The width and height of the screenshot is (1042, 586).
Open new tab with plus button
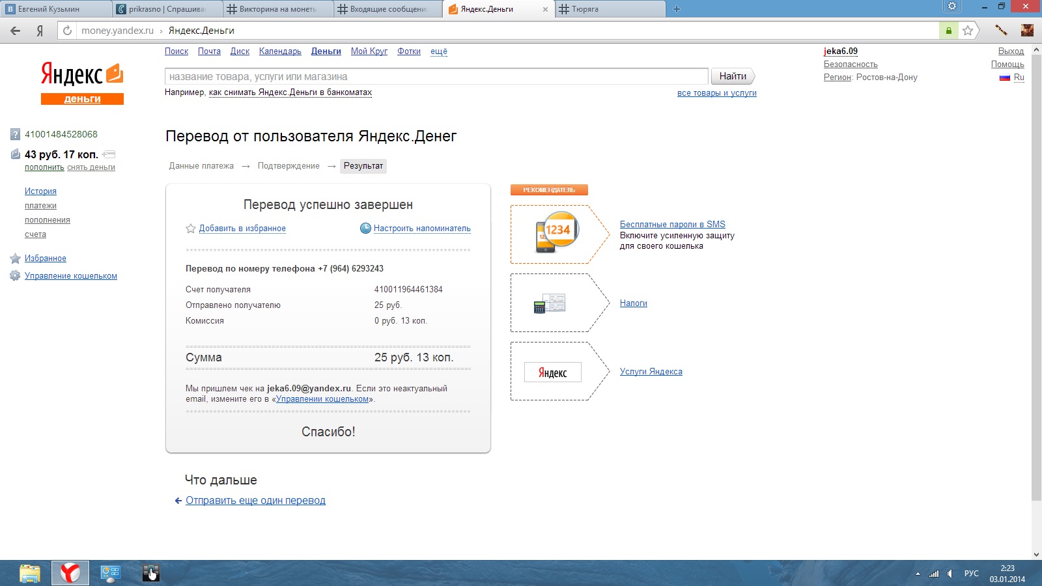click(676, 9)
